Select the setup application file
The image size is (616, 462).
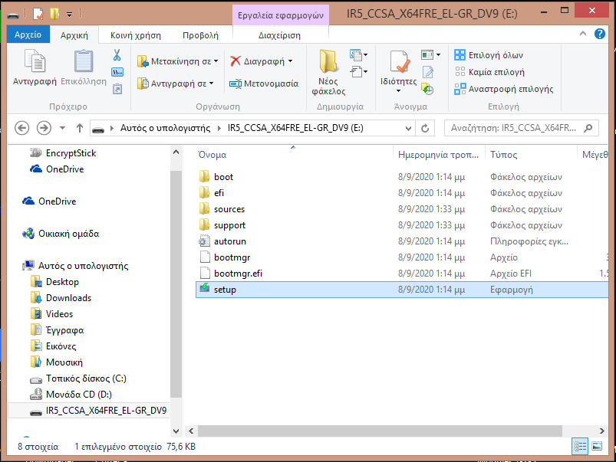pyautogui.click(x=401, y=290)
